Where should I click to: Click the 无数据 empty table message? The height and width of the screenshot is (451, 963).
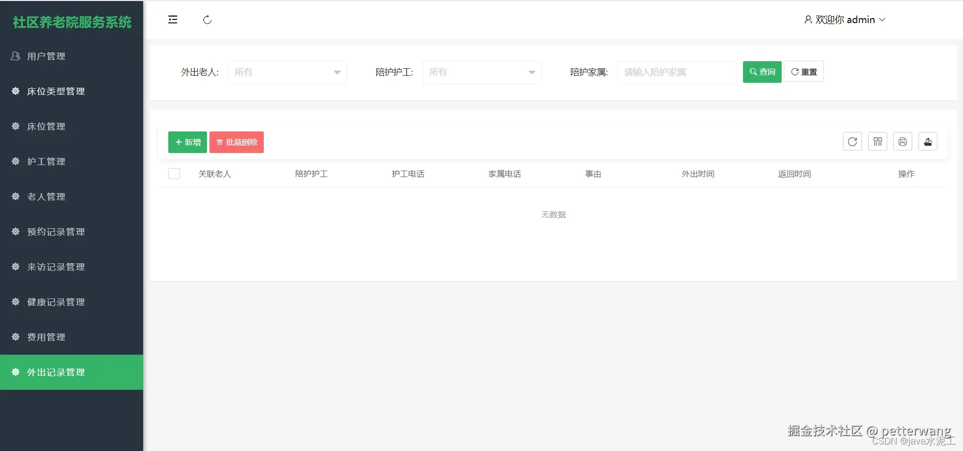[554, 214]
